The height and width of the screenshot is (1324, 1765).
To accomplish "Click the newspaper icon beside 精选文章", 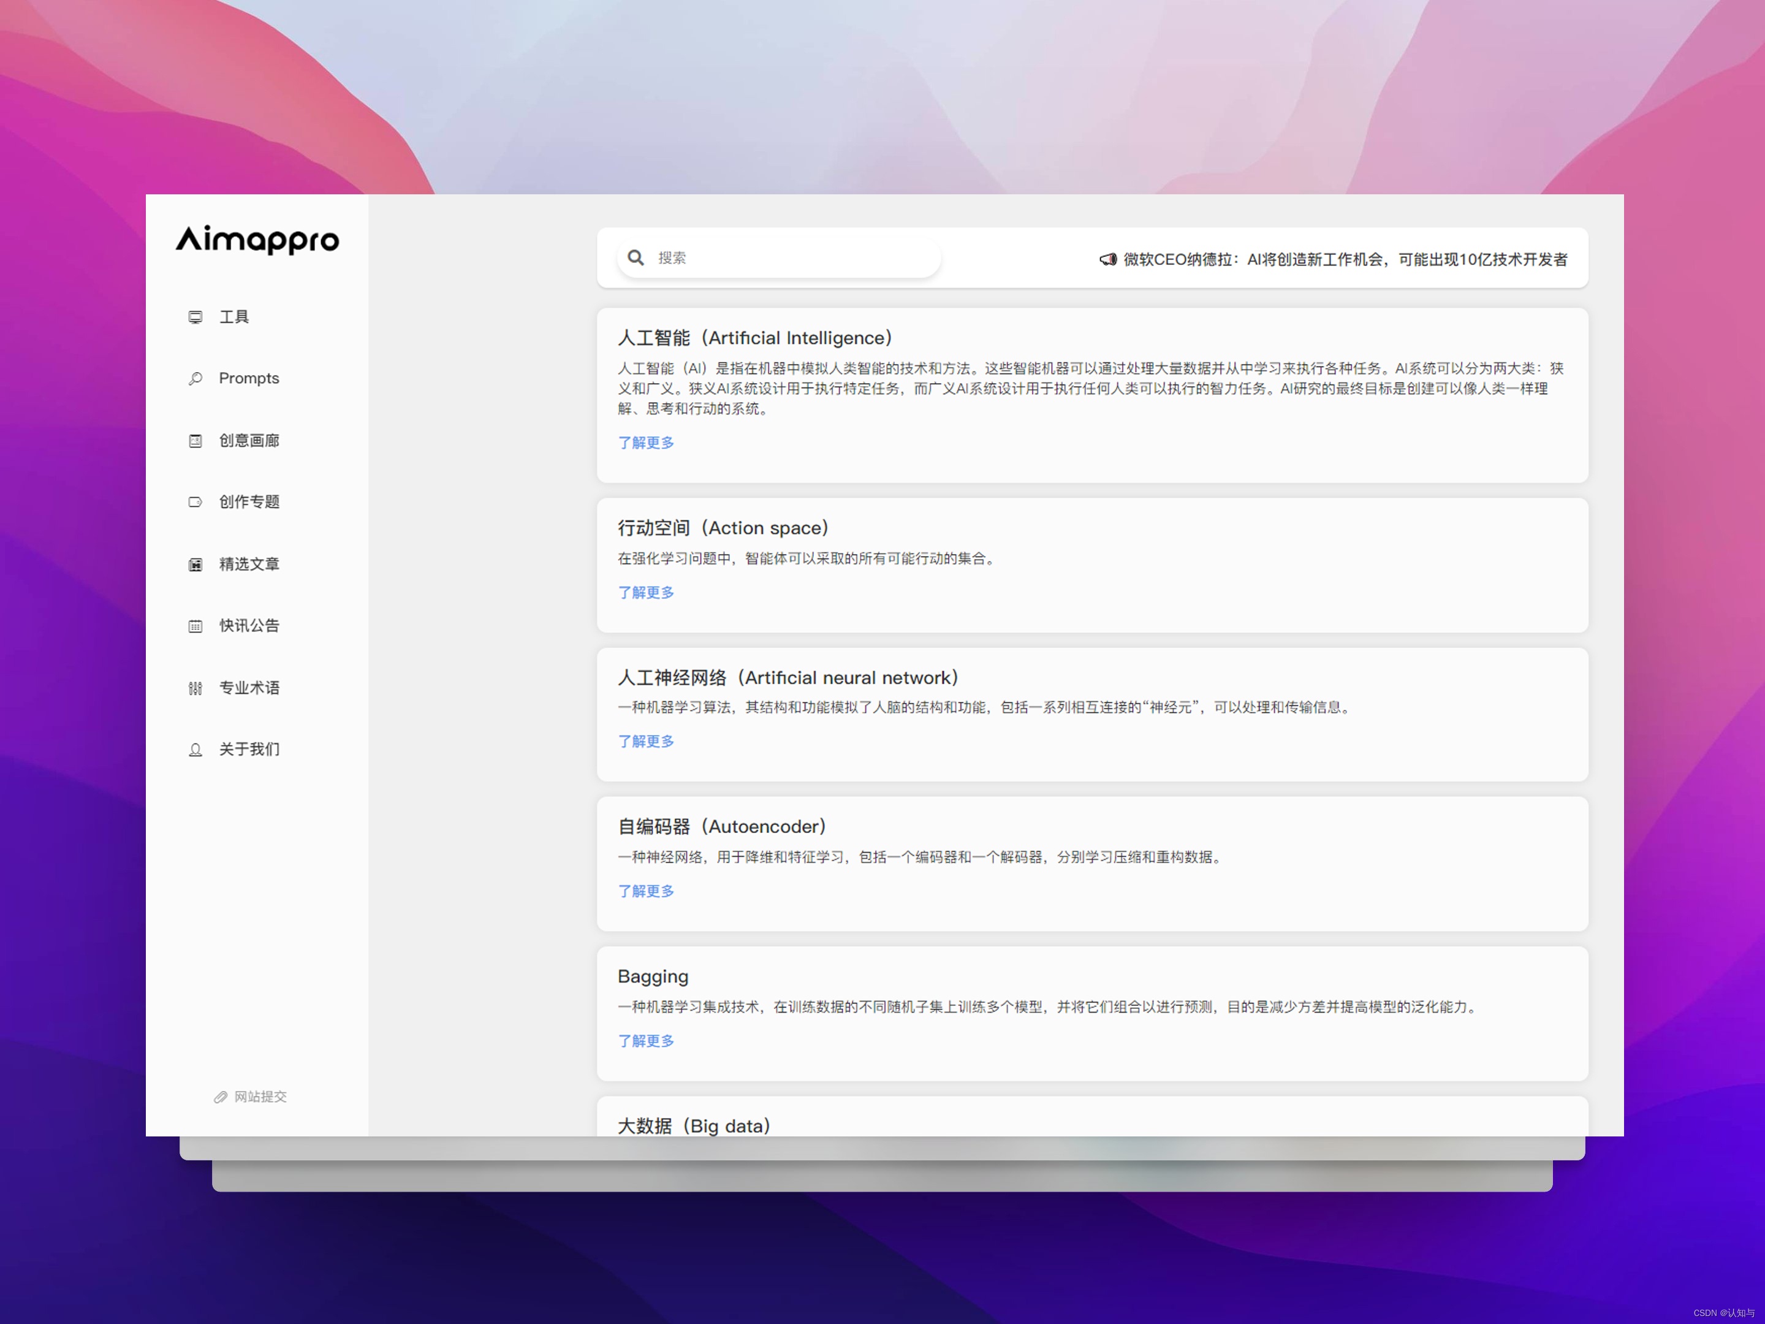I will pos(195,565).
